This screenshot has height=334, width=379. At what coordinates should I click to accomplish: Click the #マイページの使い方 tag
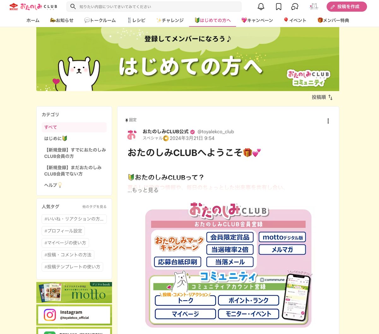click(65, 243)
